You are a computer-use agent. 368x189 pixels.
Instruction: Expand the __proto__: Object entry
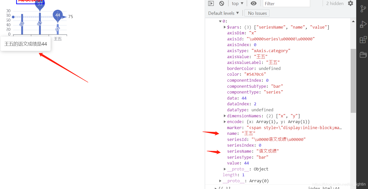click(225, 169)
